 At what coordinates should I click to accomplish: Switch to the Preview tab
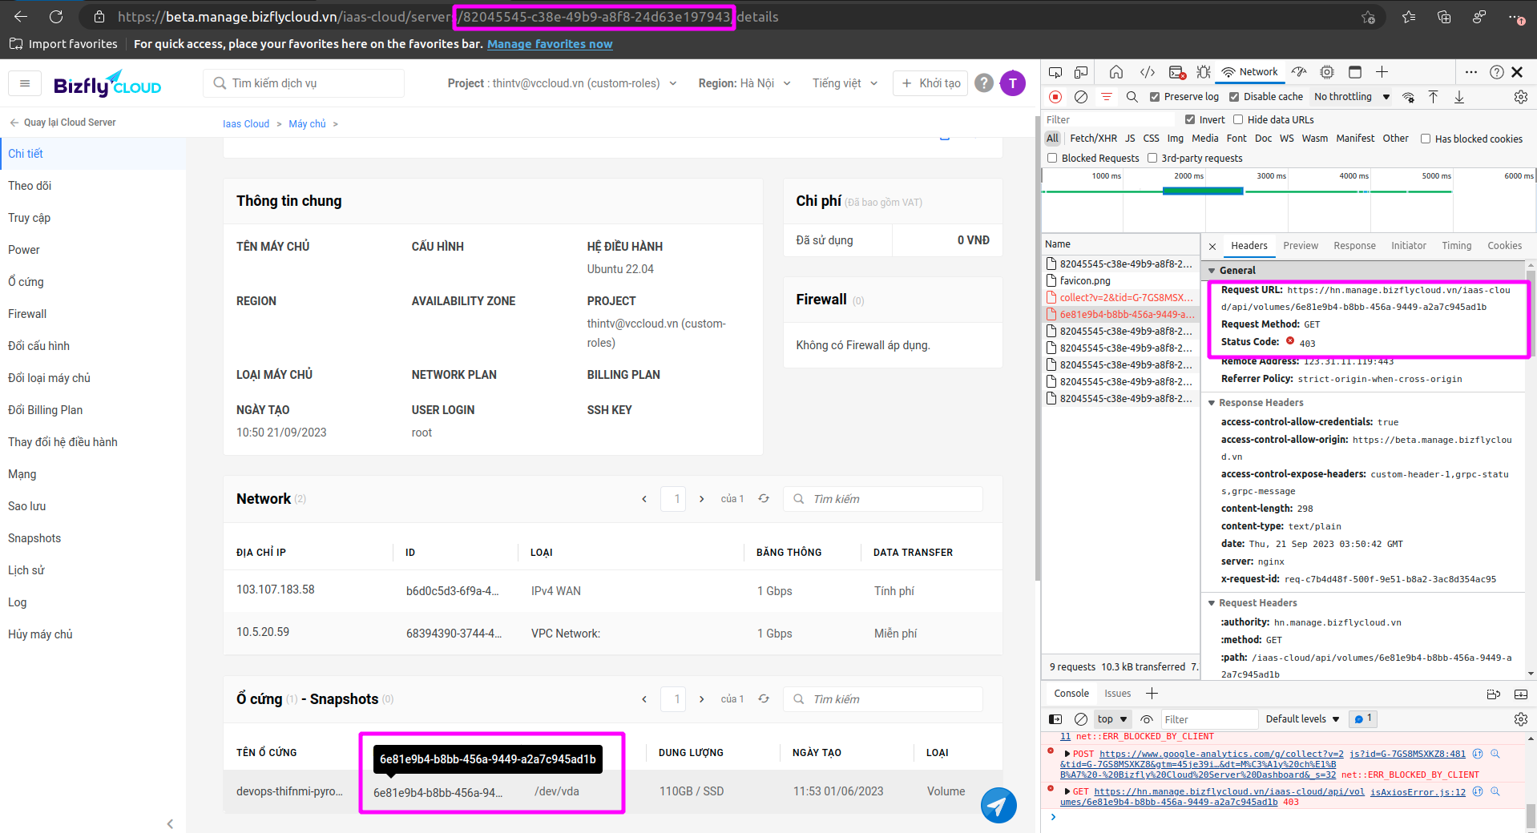point(1300,246)
